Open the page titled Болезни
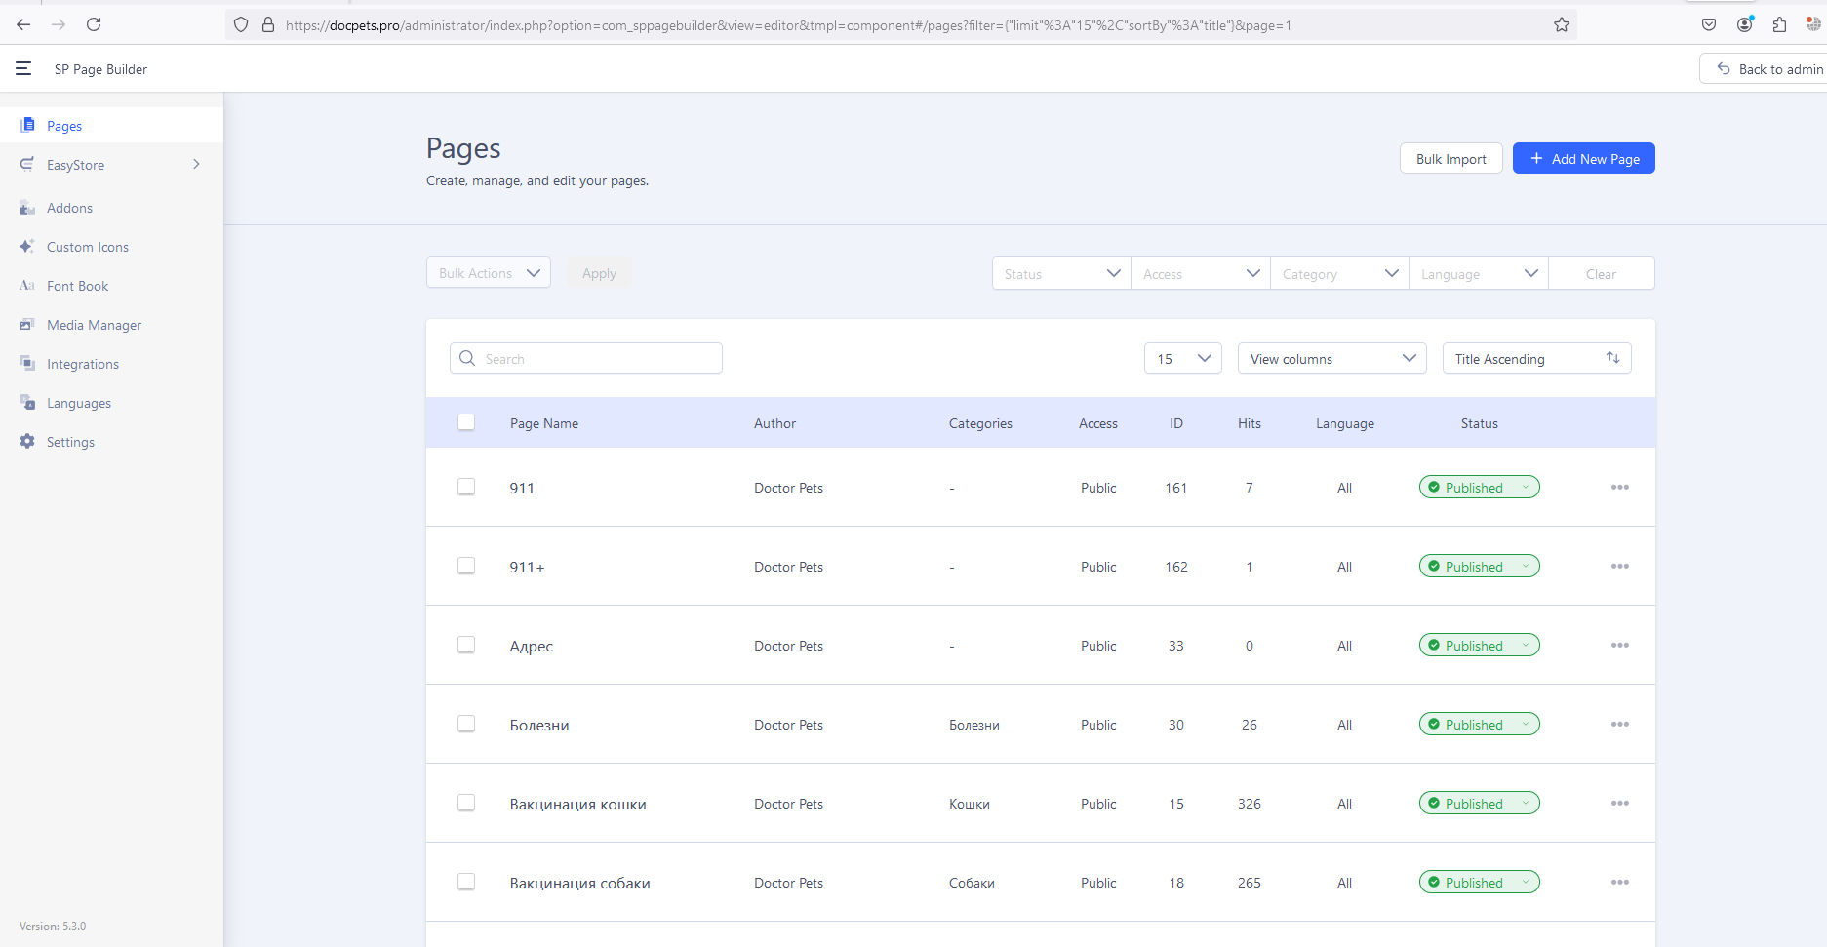The height and width of the screenshot is (947, 1827). coord(539,725)
